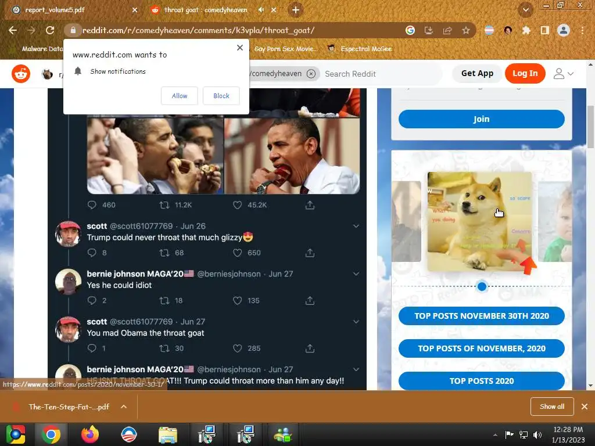Toggle the browser side panel icon
This screenshot has height=446, width=595.
[x=544, y=30]
